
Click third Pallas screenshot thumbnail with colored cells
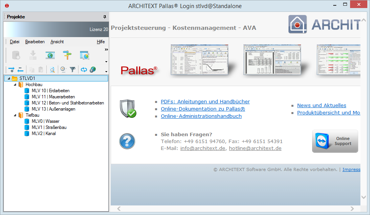coord(338,60)
